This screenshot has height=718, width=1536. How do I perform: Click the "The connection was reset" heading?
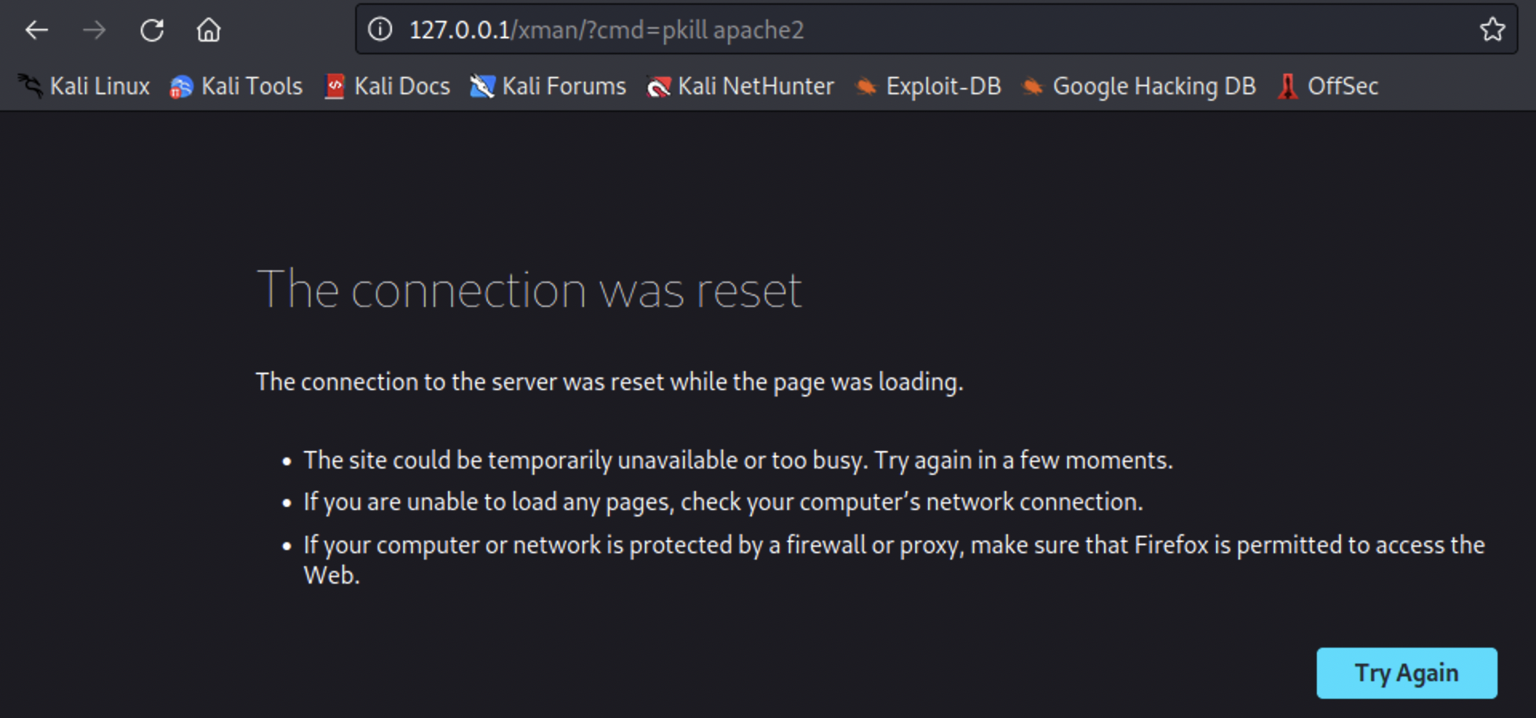529,289
